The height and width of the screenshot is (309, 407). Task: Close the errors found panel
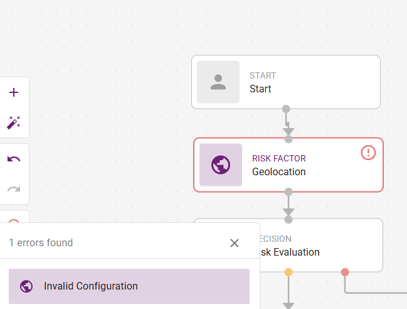(x=235, y=243)
